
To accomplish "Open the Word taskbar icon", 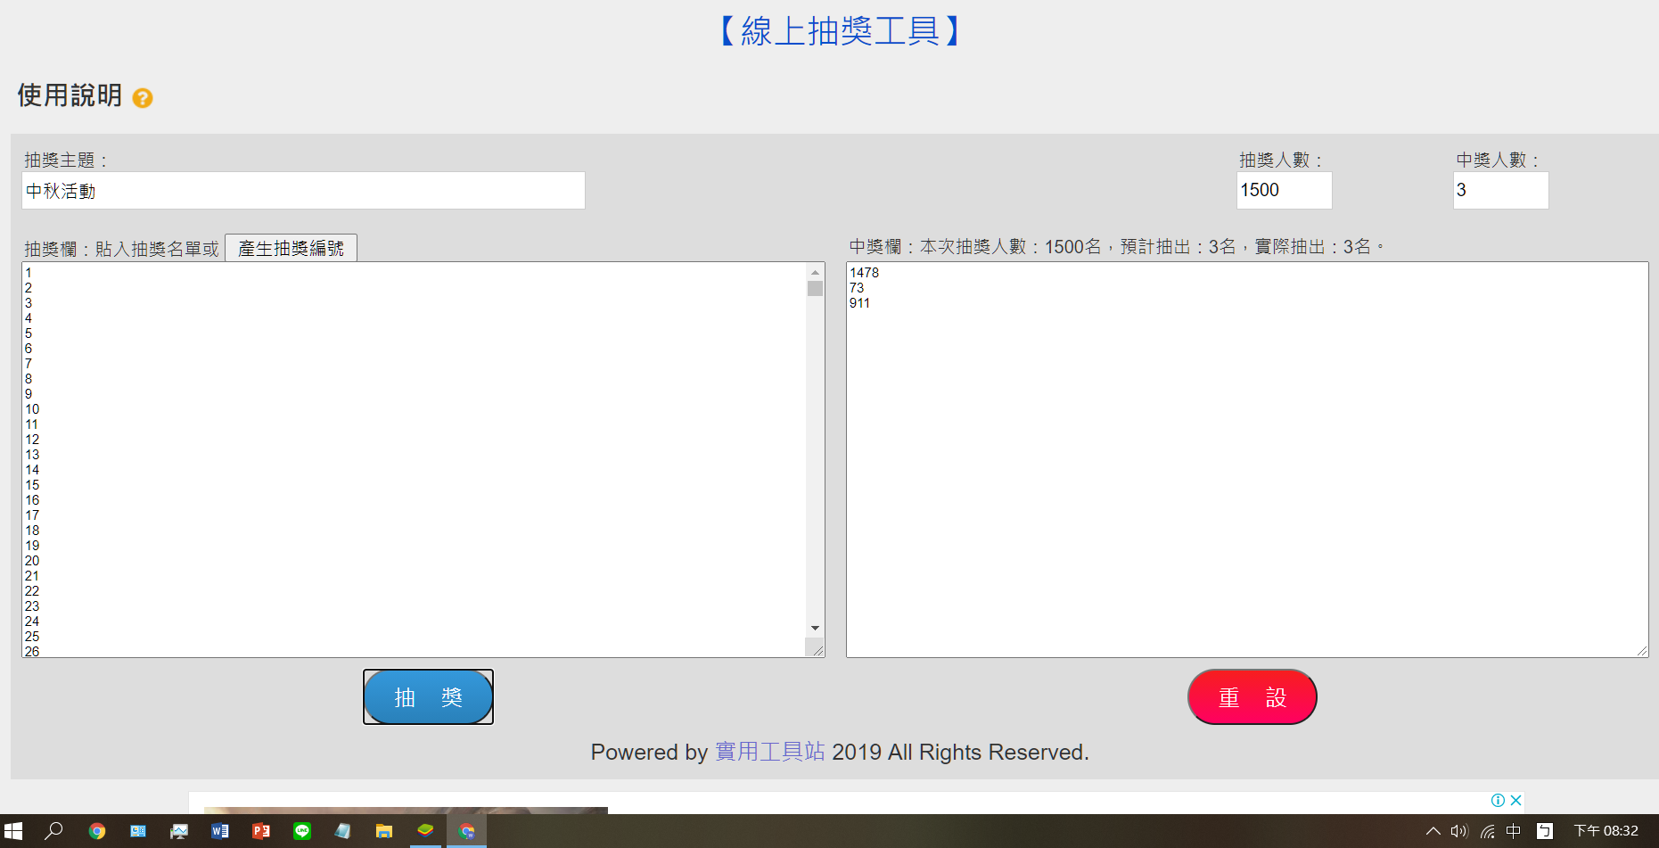I will click(x=220, y=831).
